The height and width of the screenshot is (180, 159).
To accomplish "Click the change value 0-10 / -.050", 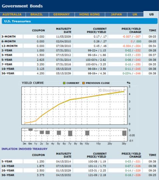I will point(133,64).
